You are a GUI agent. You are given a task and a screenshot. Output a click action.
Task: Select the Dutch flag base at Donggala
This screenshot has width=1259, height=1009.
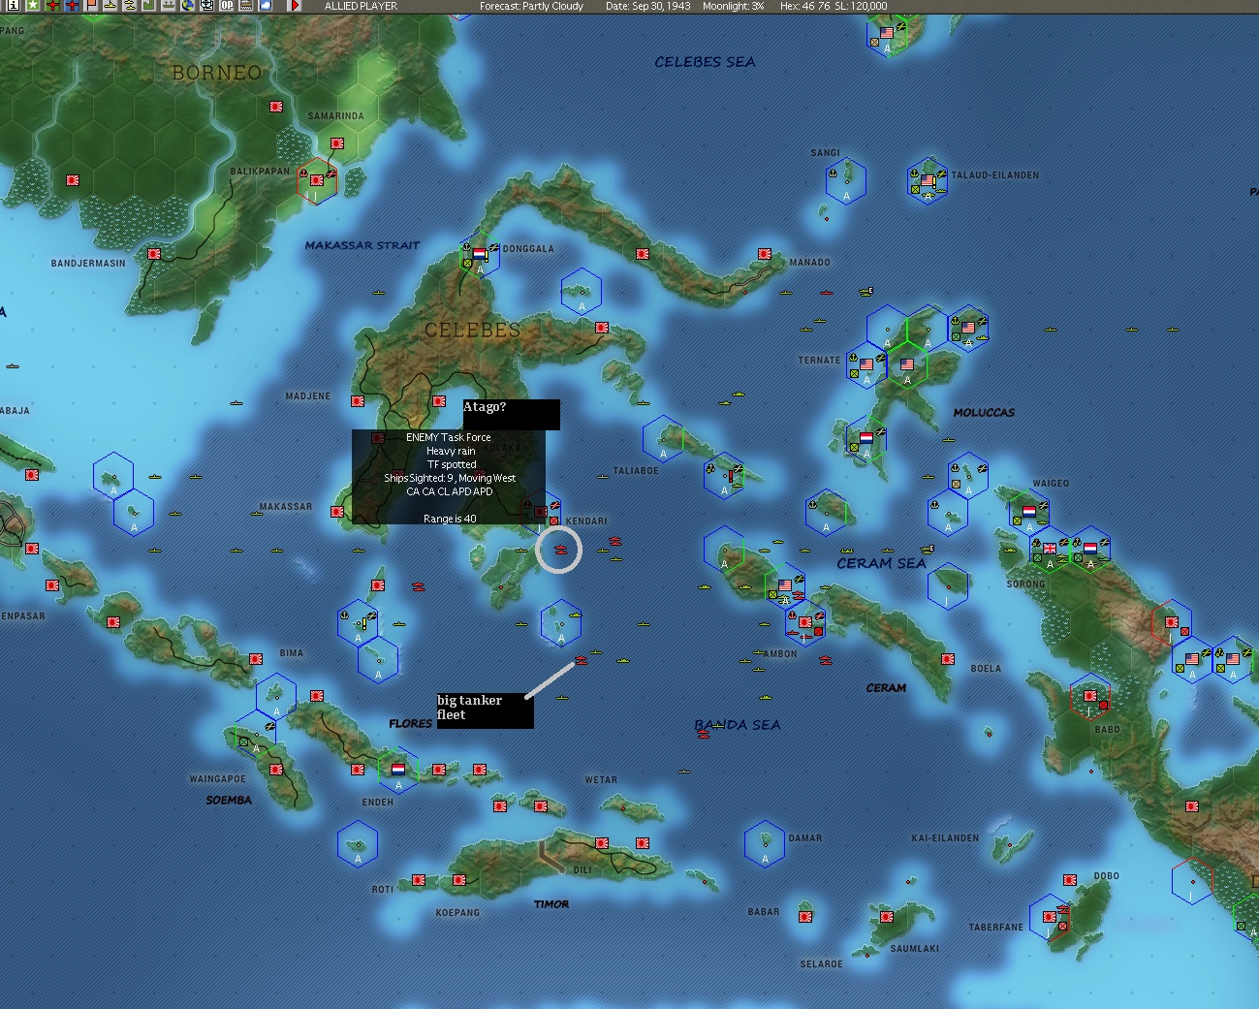479,255
